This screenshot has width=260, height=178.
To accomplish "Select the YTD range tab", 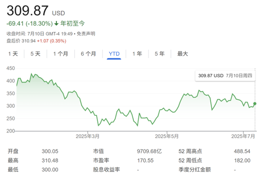I will (114, 54).
